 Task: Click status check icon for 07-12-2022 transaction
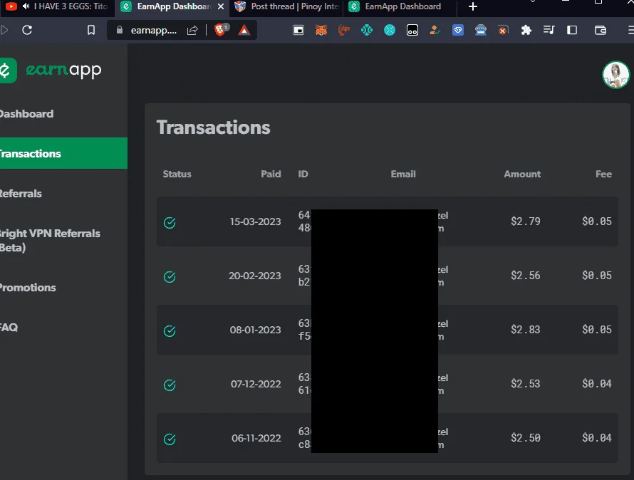(170, 385)
